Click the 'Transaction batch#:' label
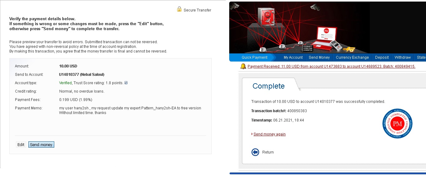The height and width of the screenshot is (188, 426). [x=269, y=111]
